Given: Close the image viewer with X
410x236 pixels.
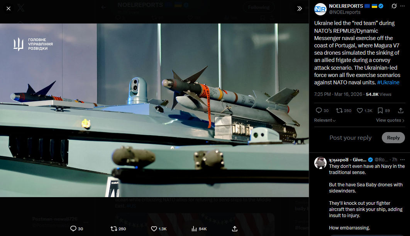Looking at the screenshot, I should coord(8,8).
